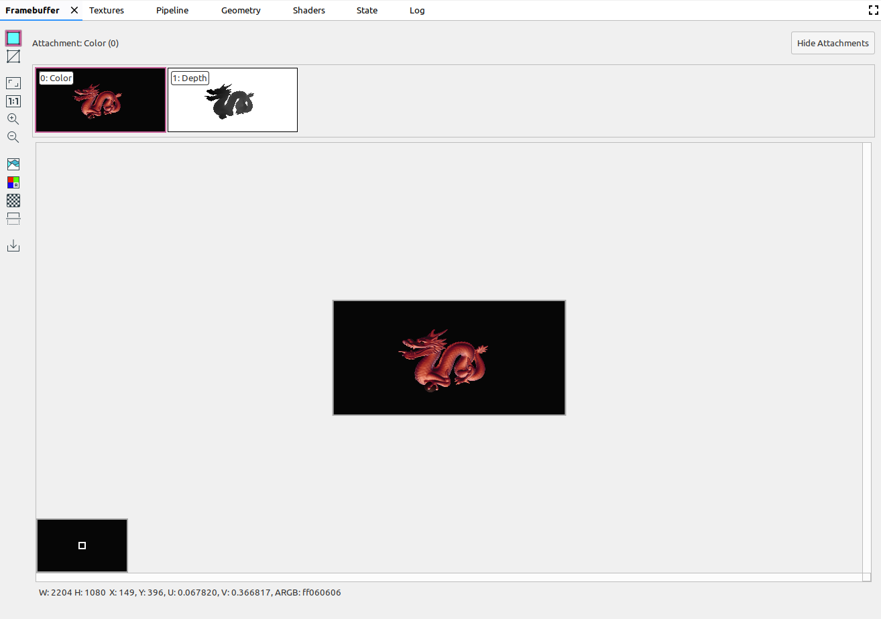Open the Textures tab
The width and height of the screenshot is (881, 619).
click(107, 10)
